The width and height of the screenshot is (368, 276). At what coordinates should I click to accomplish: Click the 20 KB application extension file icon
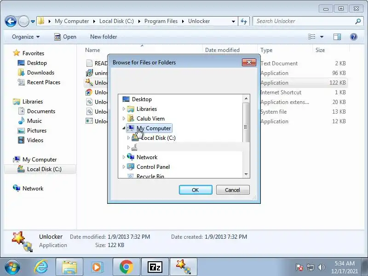[x=89, y=102]
